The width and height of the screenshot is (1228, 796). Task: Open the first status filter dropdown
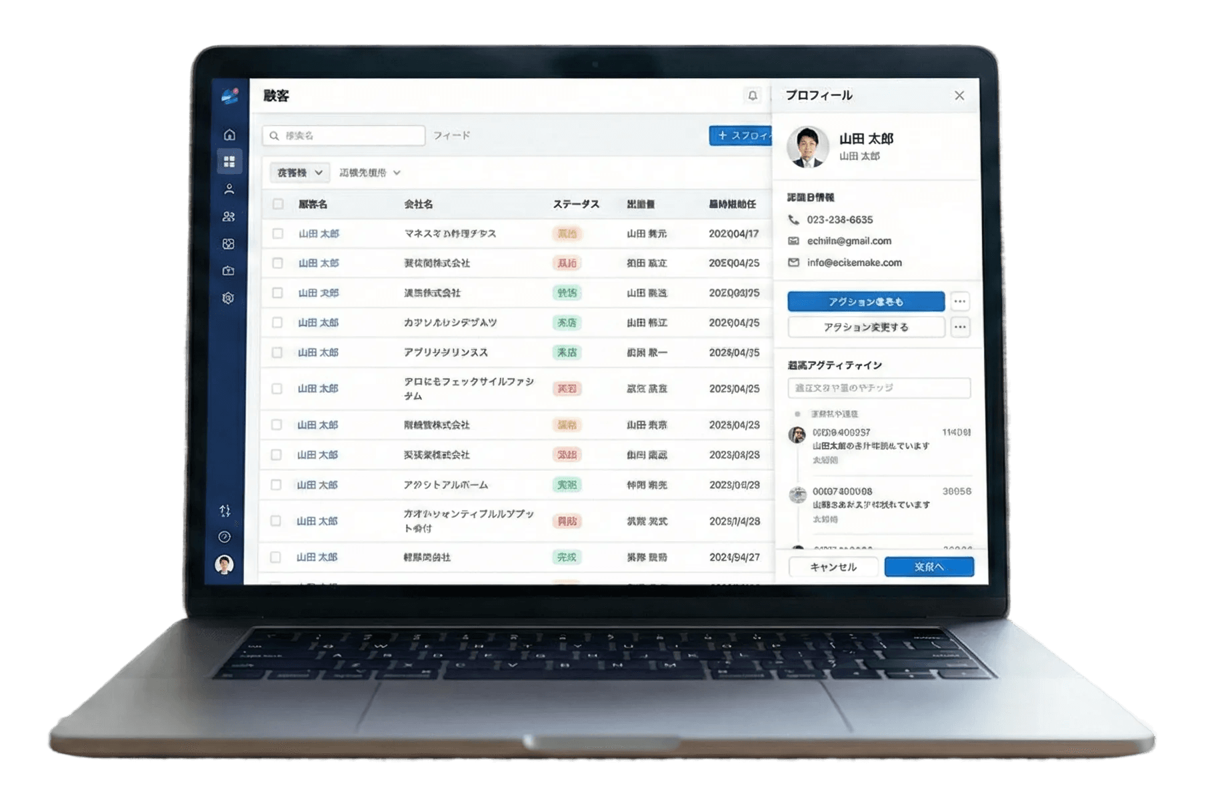click(299, 172)
